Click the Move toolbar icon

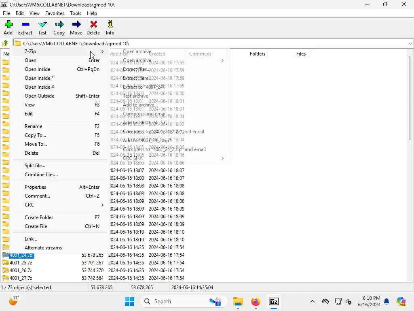(x=76, y=24)
